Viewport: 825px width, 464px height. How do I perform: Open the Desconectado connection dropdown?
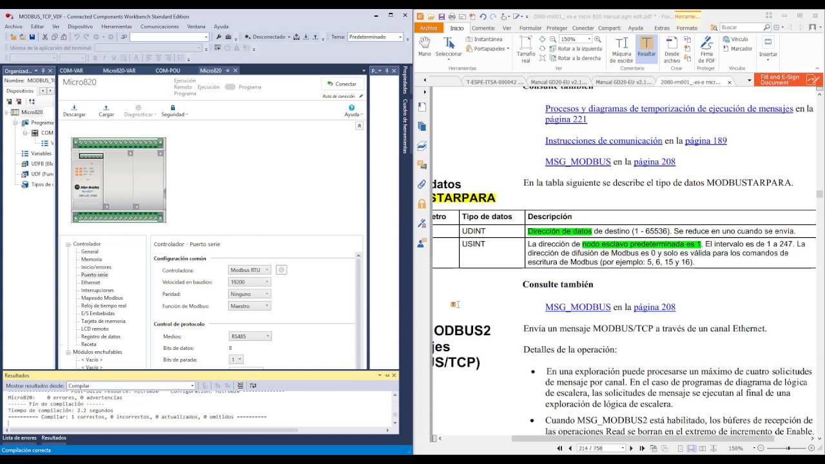coord(291,37)
